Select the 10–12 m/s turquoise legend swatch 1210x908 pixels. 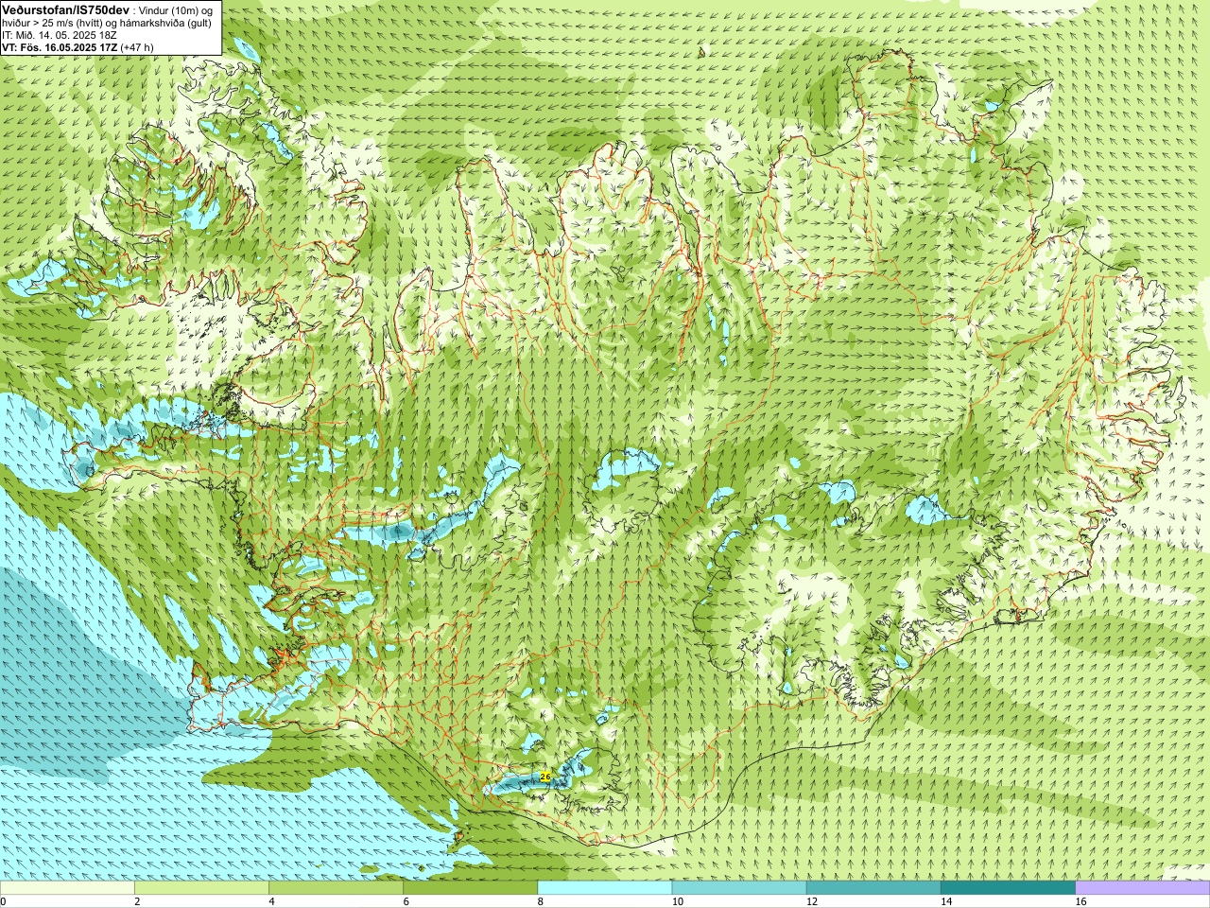(x=739, y=888)
